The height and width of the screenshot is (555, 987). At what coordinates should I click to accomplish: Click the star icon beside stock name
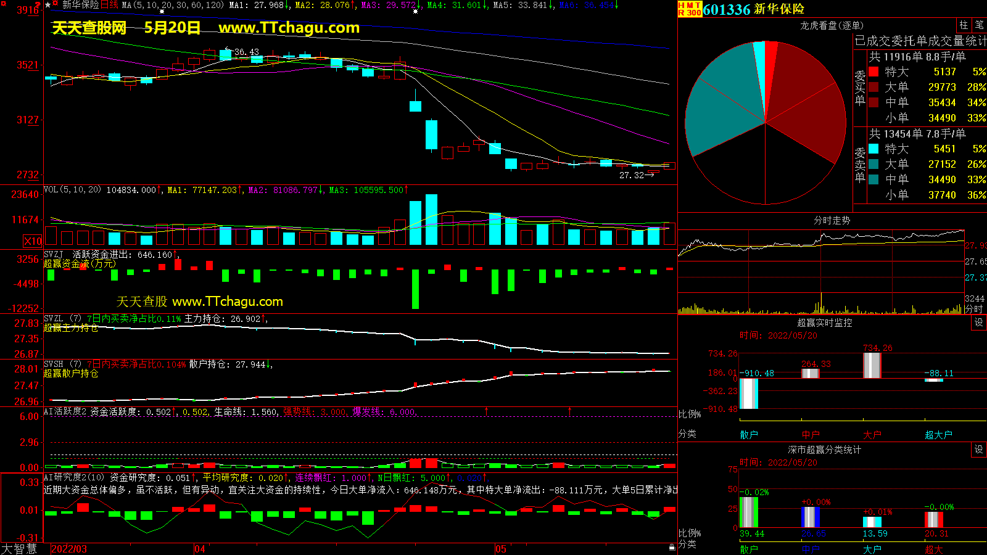point(47,5)
